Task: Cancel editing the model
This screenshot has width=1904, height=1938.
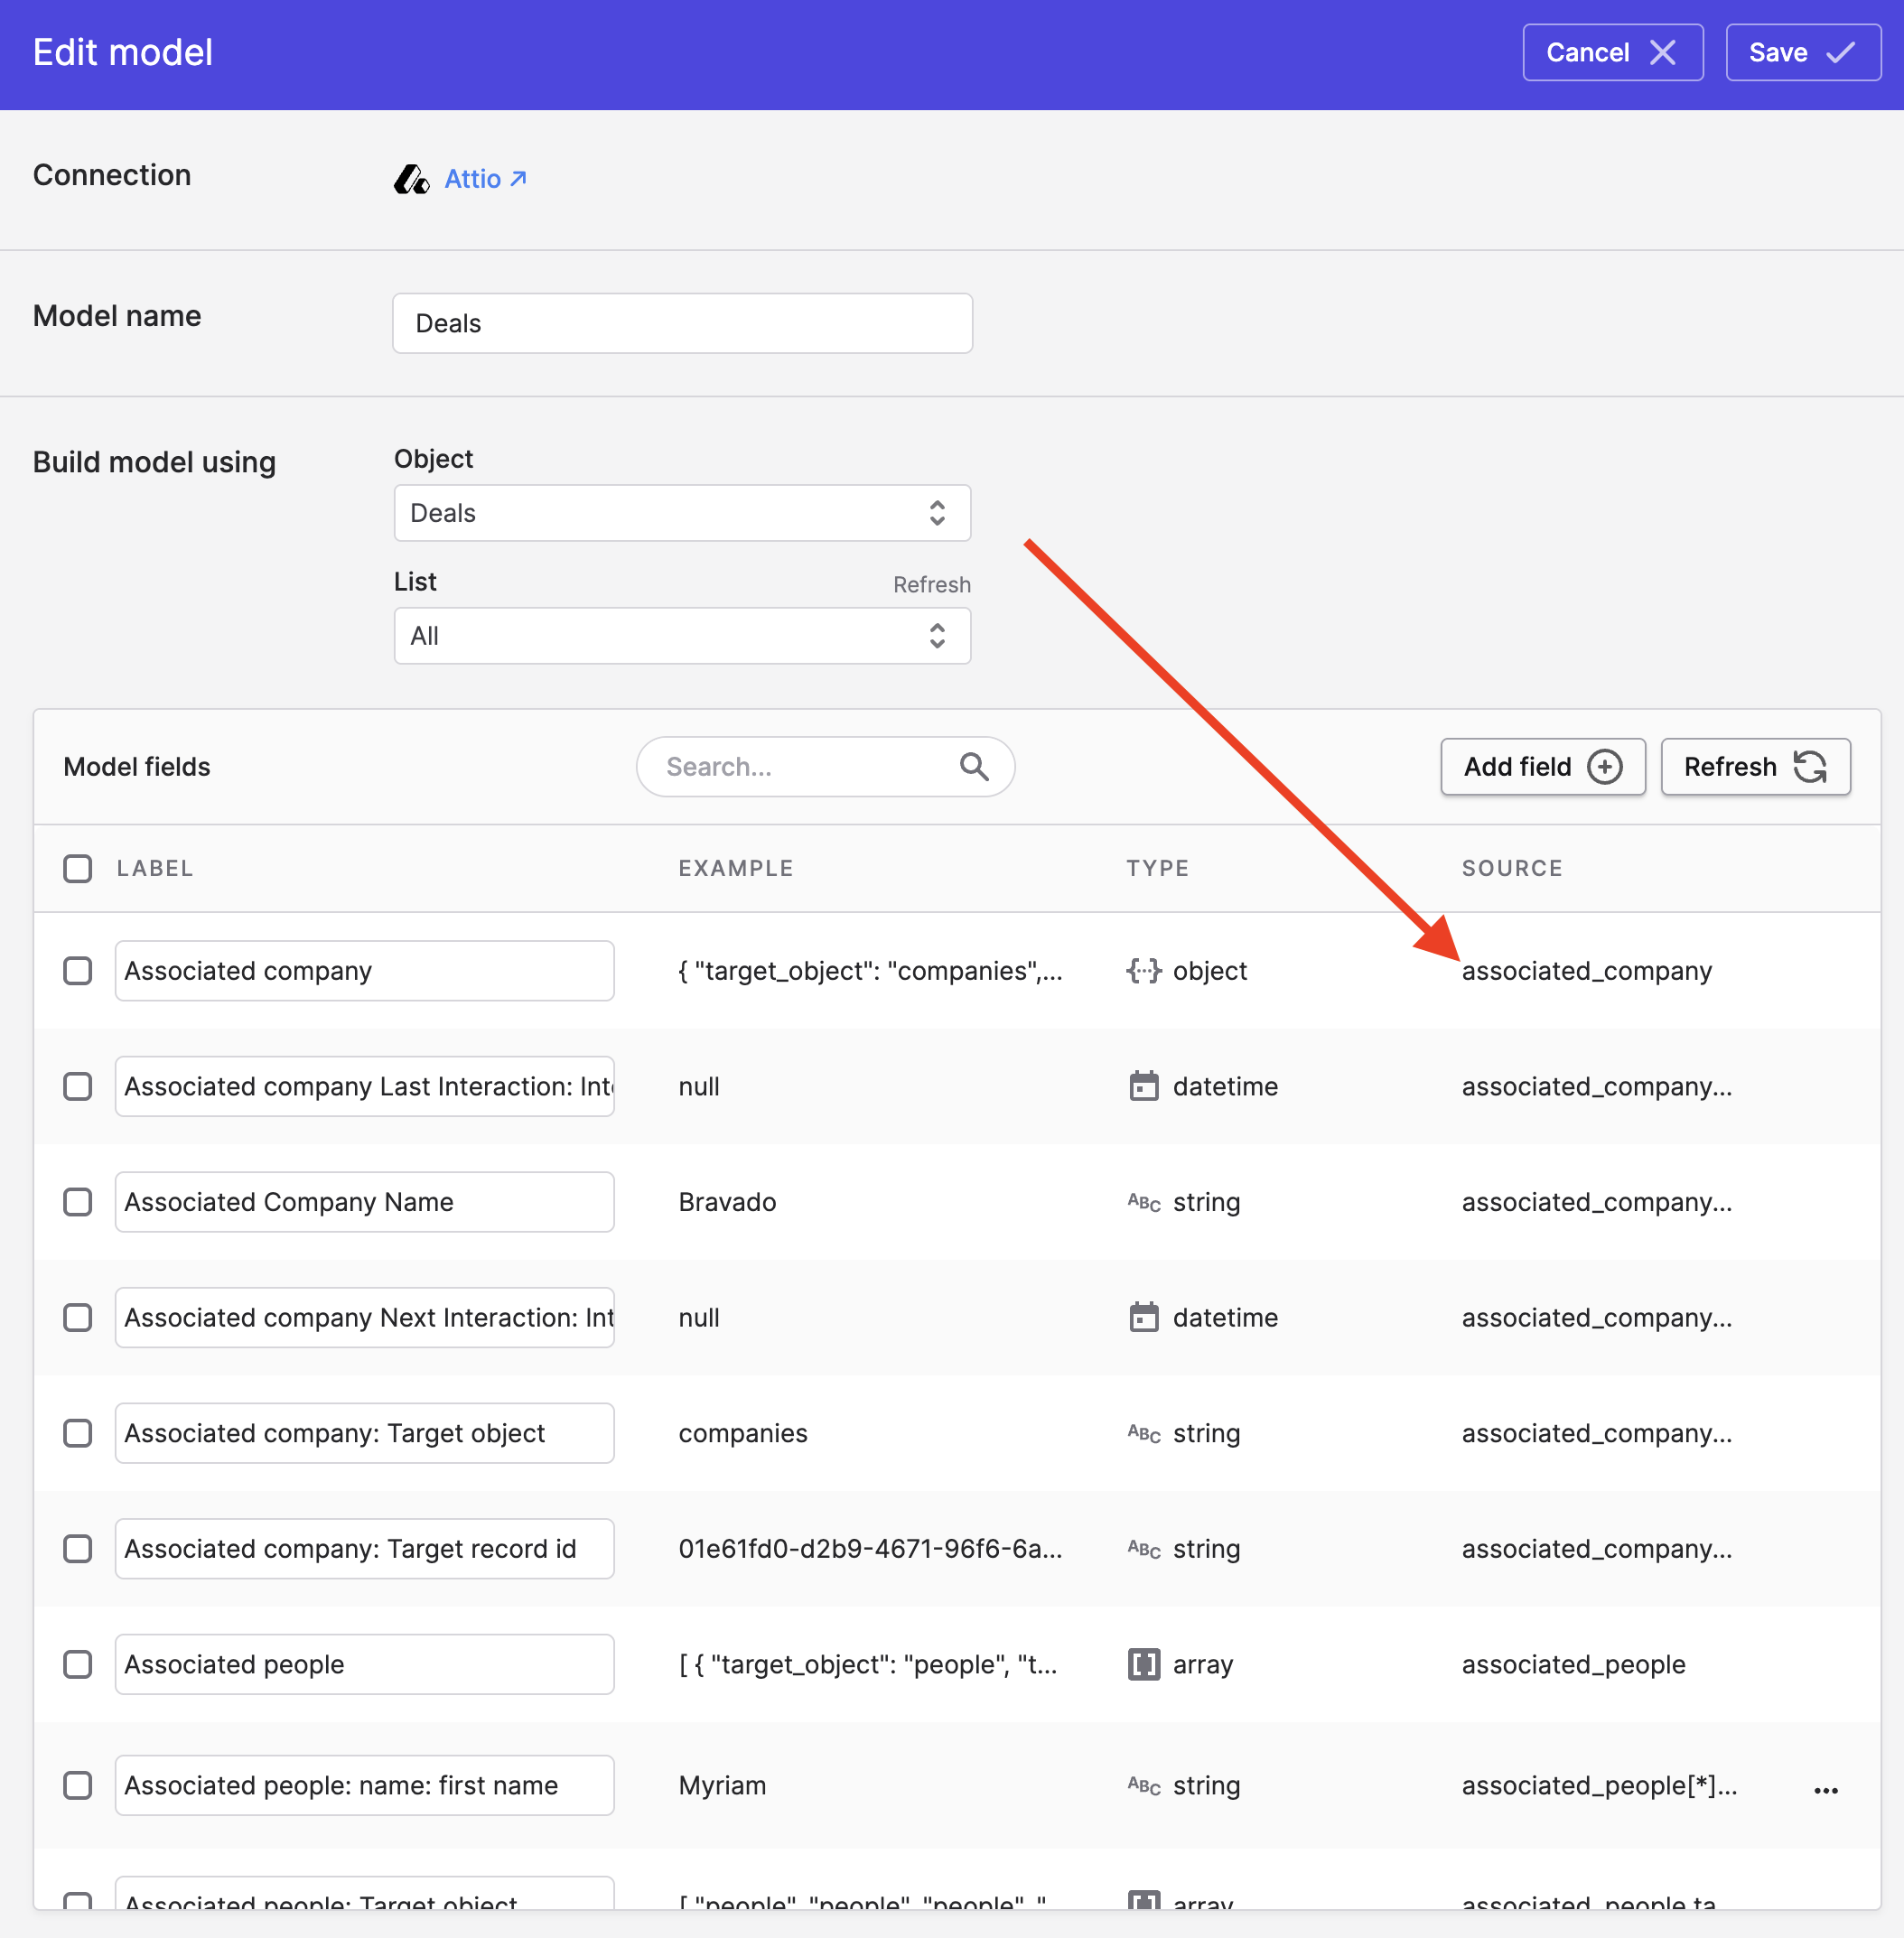Action: click(1612, 53)
